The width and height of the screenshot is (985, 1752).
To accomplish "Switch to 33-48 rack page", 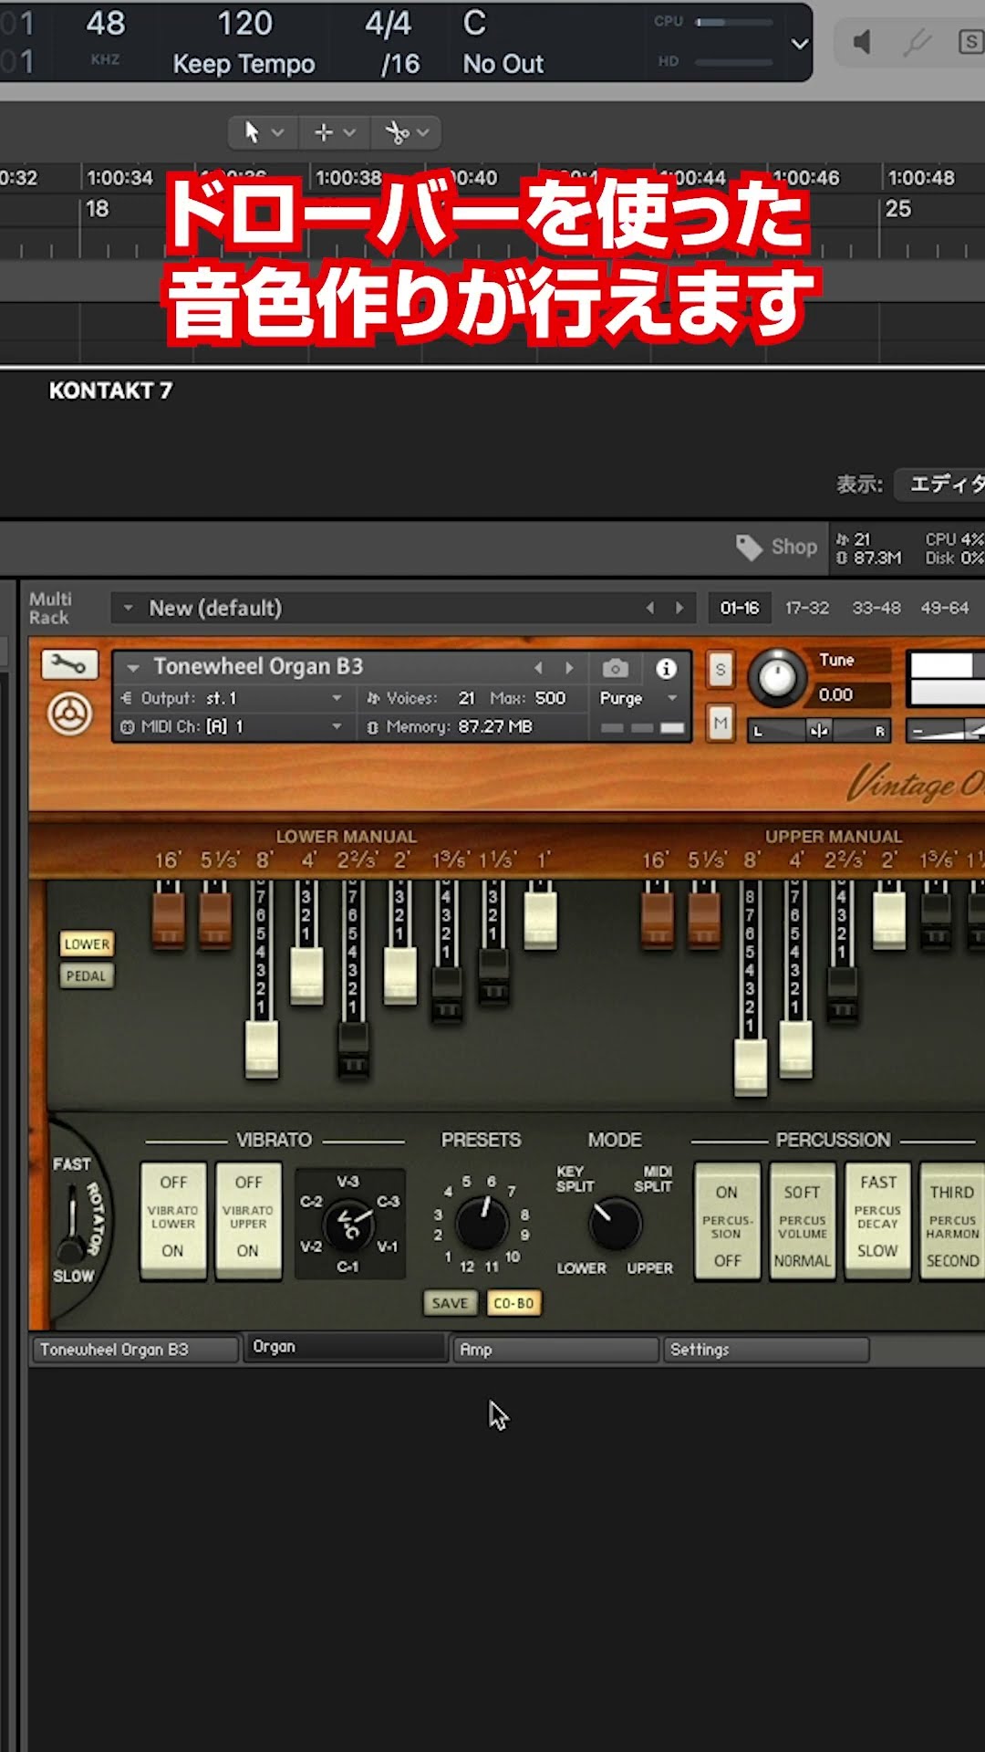I will tap(876, 608).
